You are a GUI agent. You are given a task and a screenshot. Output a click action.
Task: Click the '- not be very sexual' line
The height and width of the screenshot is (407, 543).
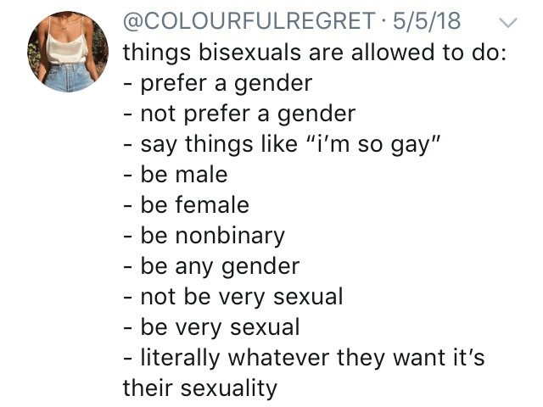point(232,297)
